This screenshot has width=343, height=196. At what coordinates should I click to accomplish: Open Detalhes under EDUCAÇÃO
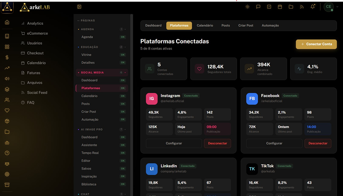(x=101, y=63)
